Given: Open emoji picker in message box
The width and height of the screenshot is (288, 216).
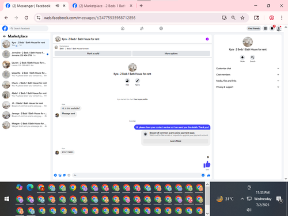Looking at the screenshot, I should 203,175.
